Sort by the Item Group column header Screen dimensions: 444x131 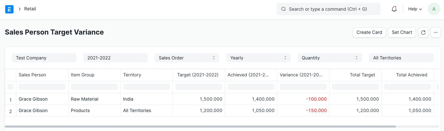pos(83,75)
